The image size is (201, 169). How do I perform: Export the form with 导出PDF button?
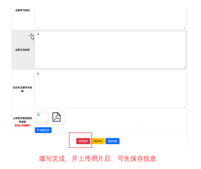pyautogui.click(x=98, y=141)
